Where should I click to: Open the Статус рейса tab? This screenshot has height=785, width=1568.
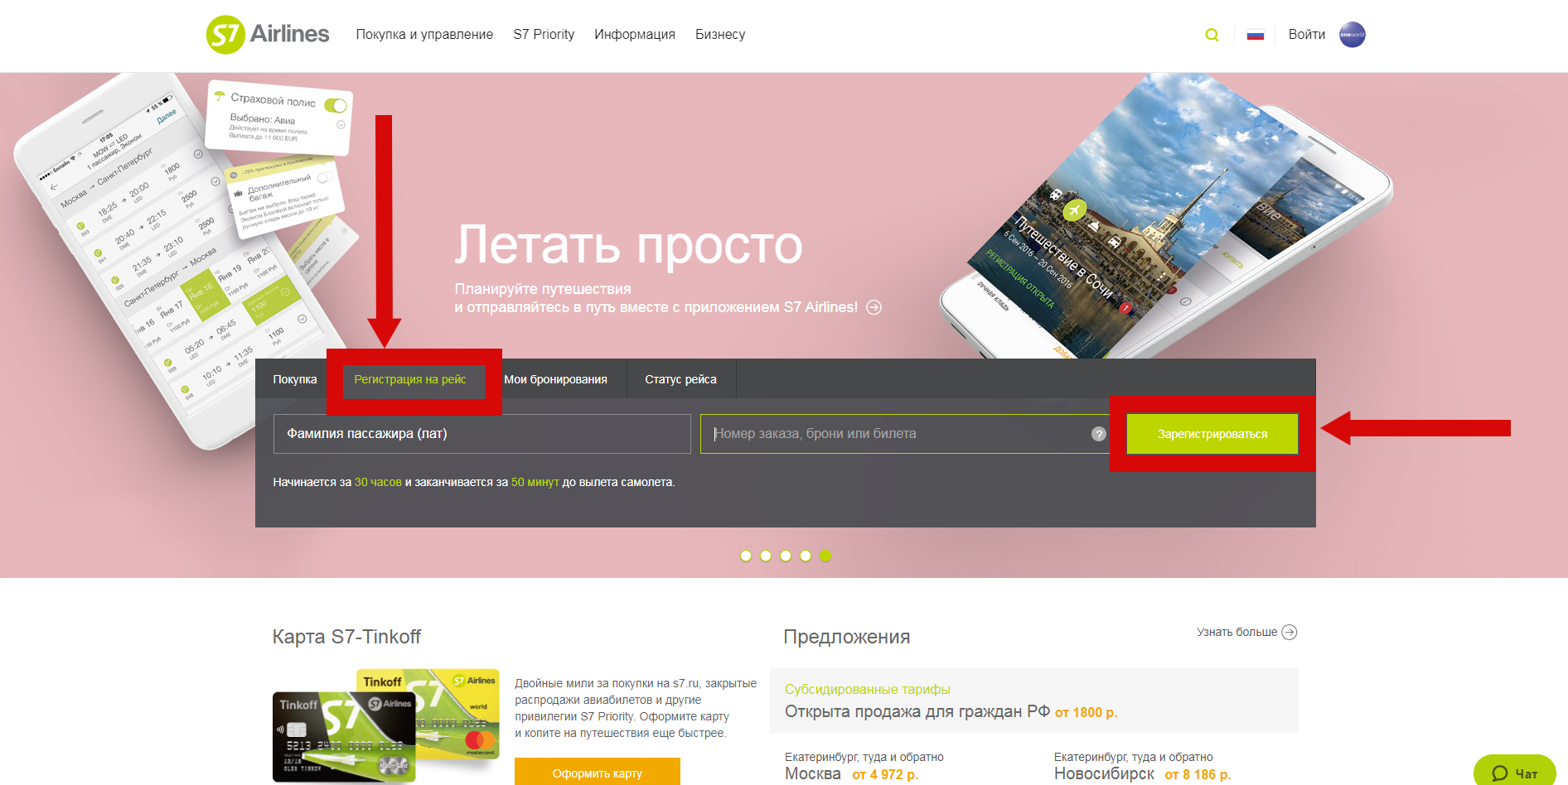click(681, 379)
